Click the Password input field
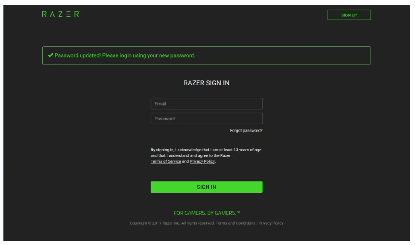 coord(206,118)
